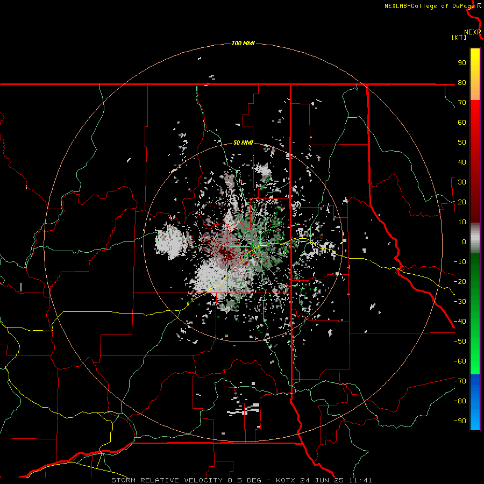Click the 30 value on velocity scale

(462, 182)
